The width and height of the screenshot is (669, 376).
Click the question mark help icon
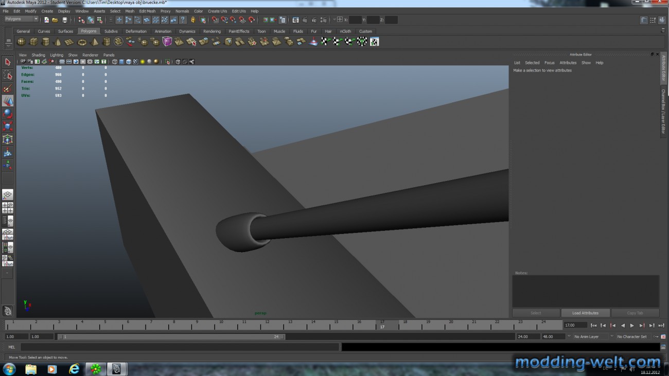pyautogui.click(x=183, y=20)
